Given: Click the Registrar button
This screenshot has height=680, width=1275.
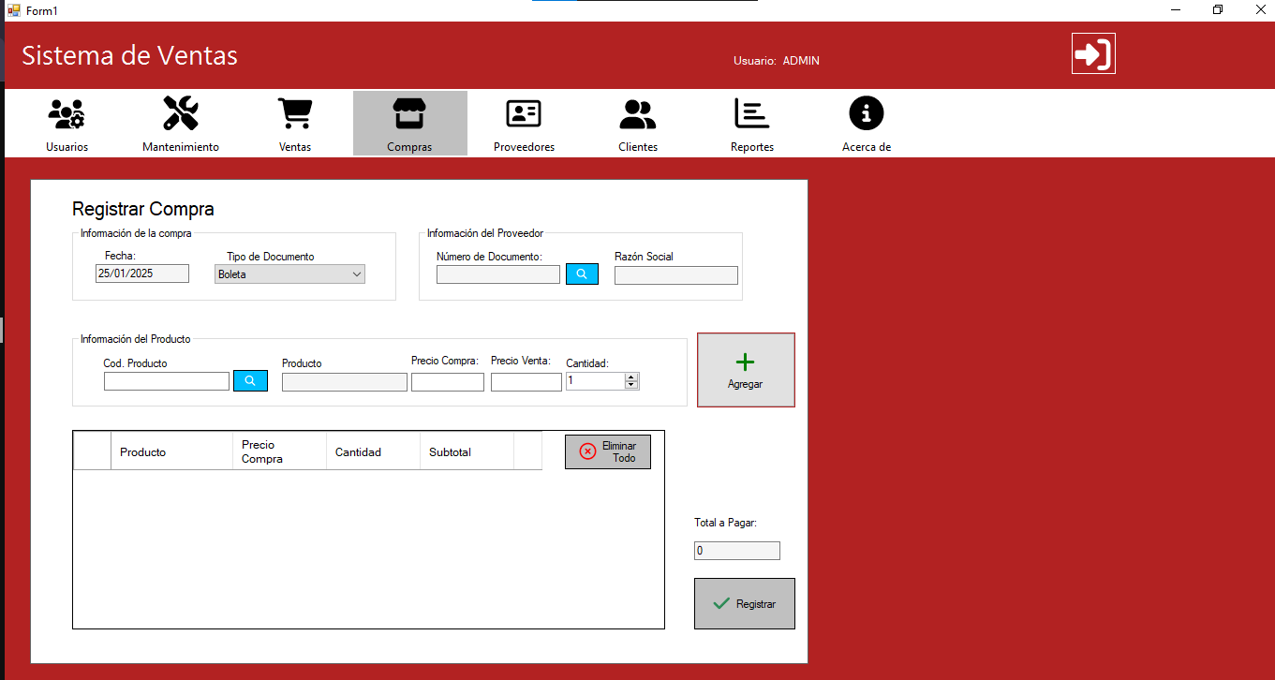Looking at the screenshot, I should (x=745, y=604).
